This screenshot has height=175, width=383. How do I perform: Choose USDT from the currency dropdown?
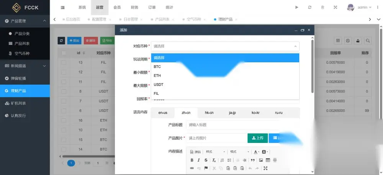(225, 84)
